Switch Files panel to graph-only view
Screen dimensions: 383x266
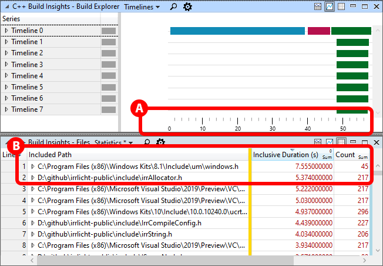330,142
